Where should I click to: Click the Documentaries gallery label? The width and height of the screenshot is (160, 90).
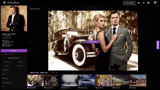pos(49,88)
